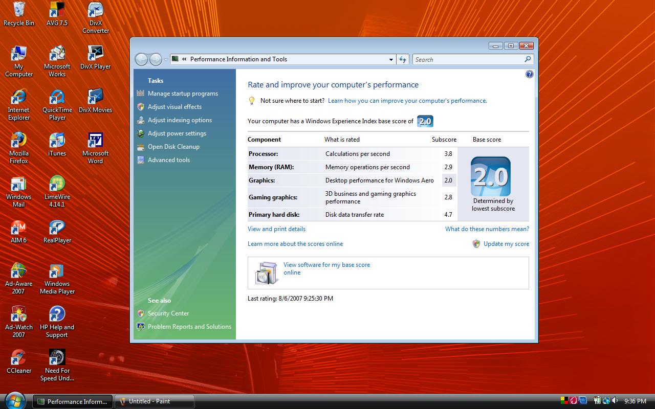Open Ad-Aware 2007 desktop icon
Viewport: 655px width, 409px height.
click(x=19, y=279)
